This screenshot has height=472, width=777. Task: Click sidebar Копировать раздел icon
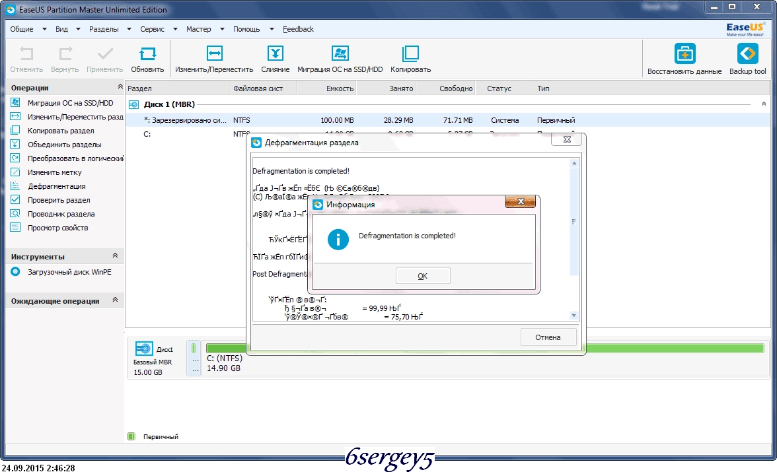tap(15, 130)
